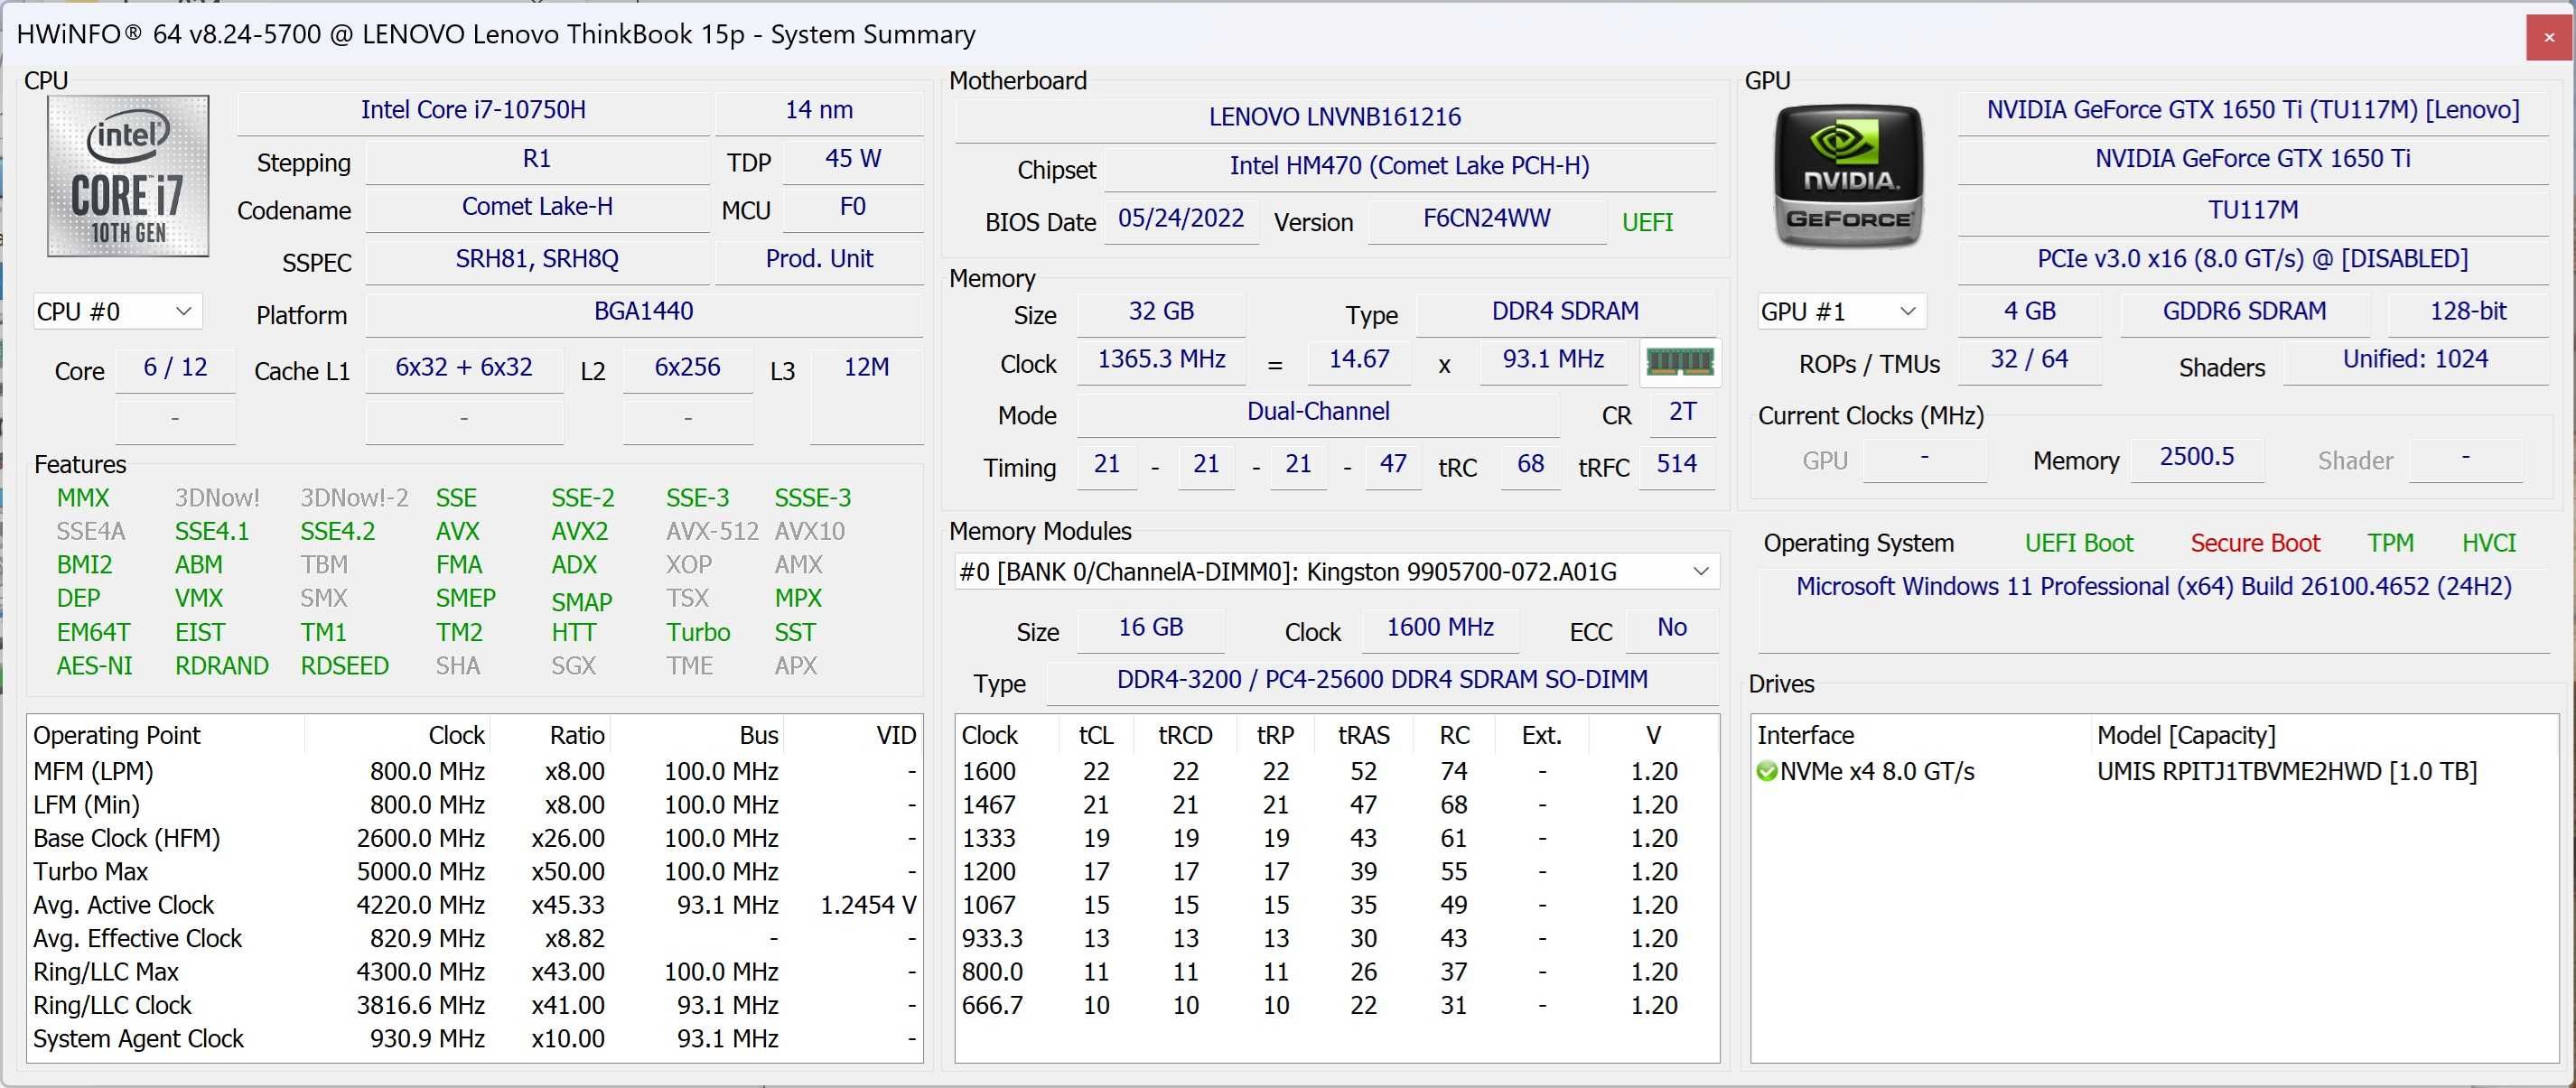
Task: Select the 666.7 clock timing row
Action: click(1336, 1005)
